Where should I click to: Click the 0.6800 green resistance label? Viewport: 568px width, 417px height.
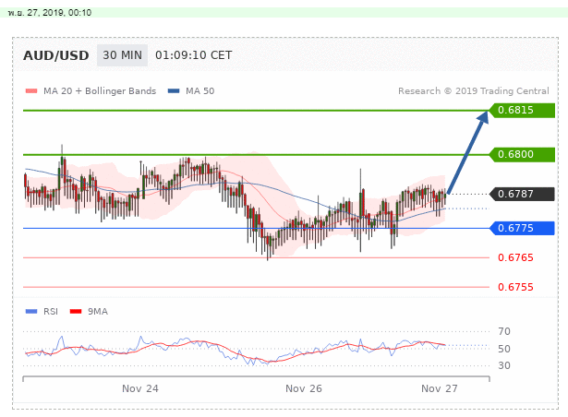pyautogui.click(x=522, y=155)
